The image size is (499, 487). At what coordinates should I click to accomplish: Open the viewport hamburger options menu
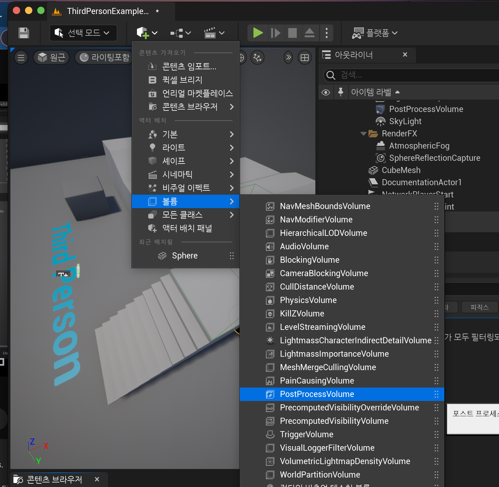click(x=21, y=57)
